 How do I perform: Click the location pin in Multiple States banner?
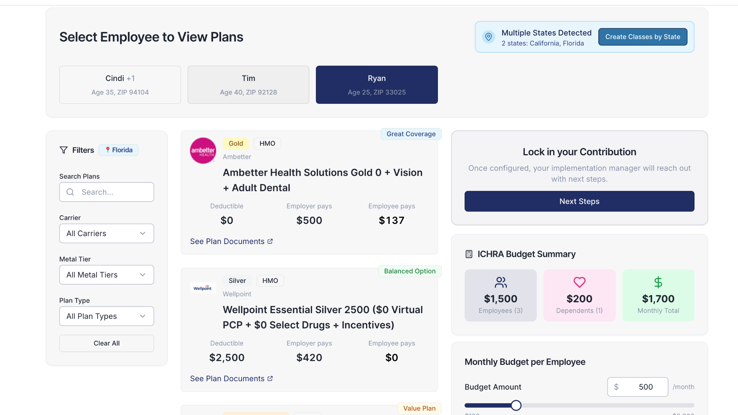(x=488, y=37)
